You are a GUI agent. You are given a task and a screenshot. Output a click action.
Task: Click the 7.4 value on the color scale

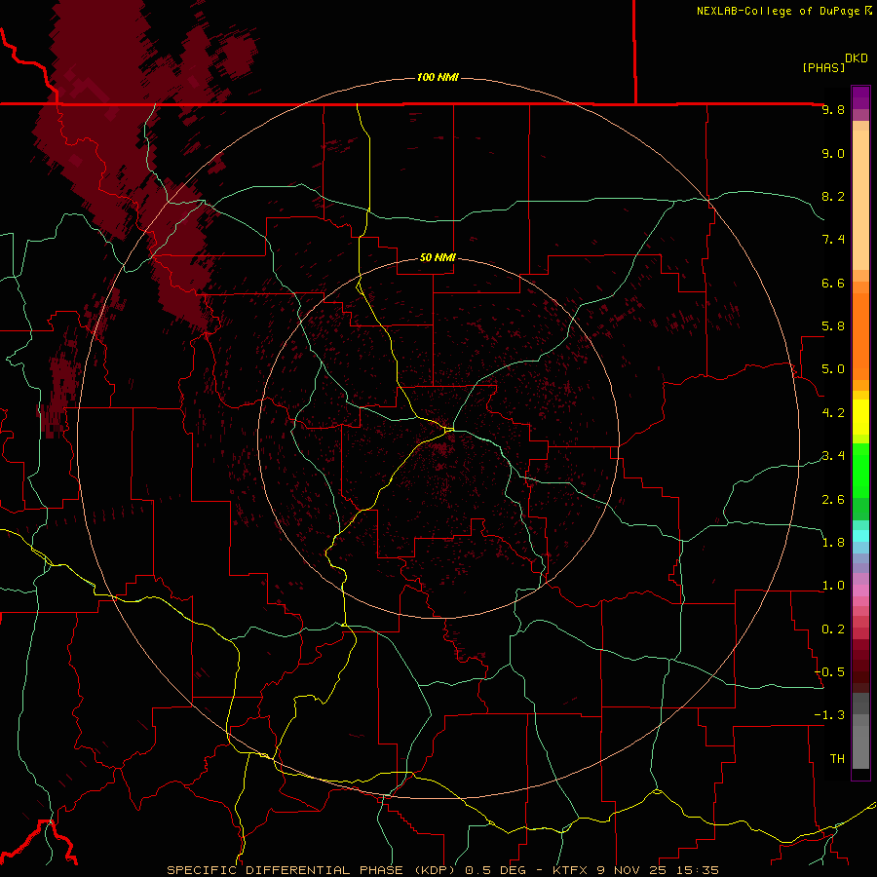(833, 240)
